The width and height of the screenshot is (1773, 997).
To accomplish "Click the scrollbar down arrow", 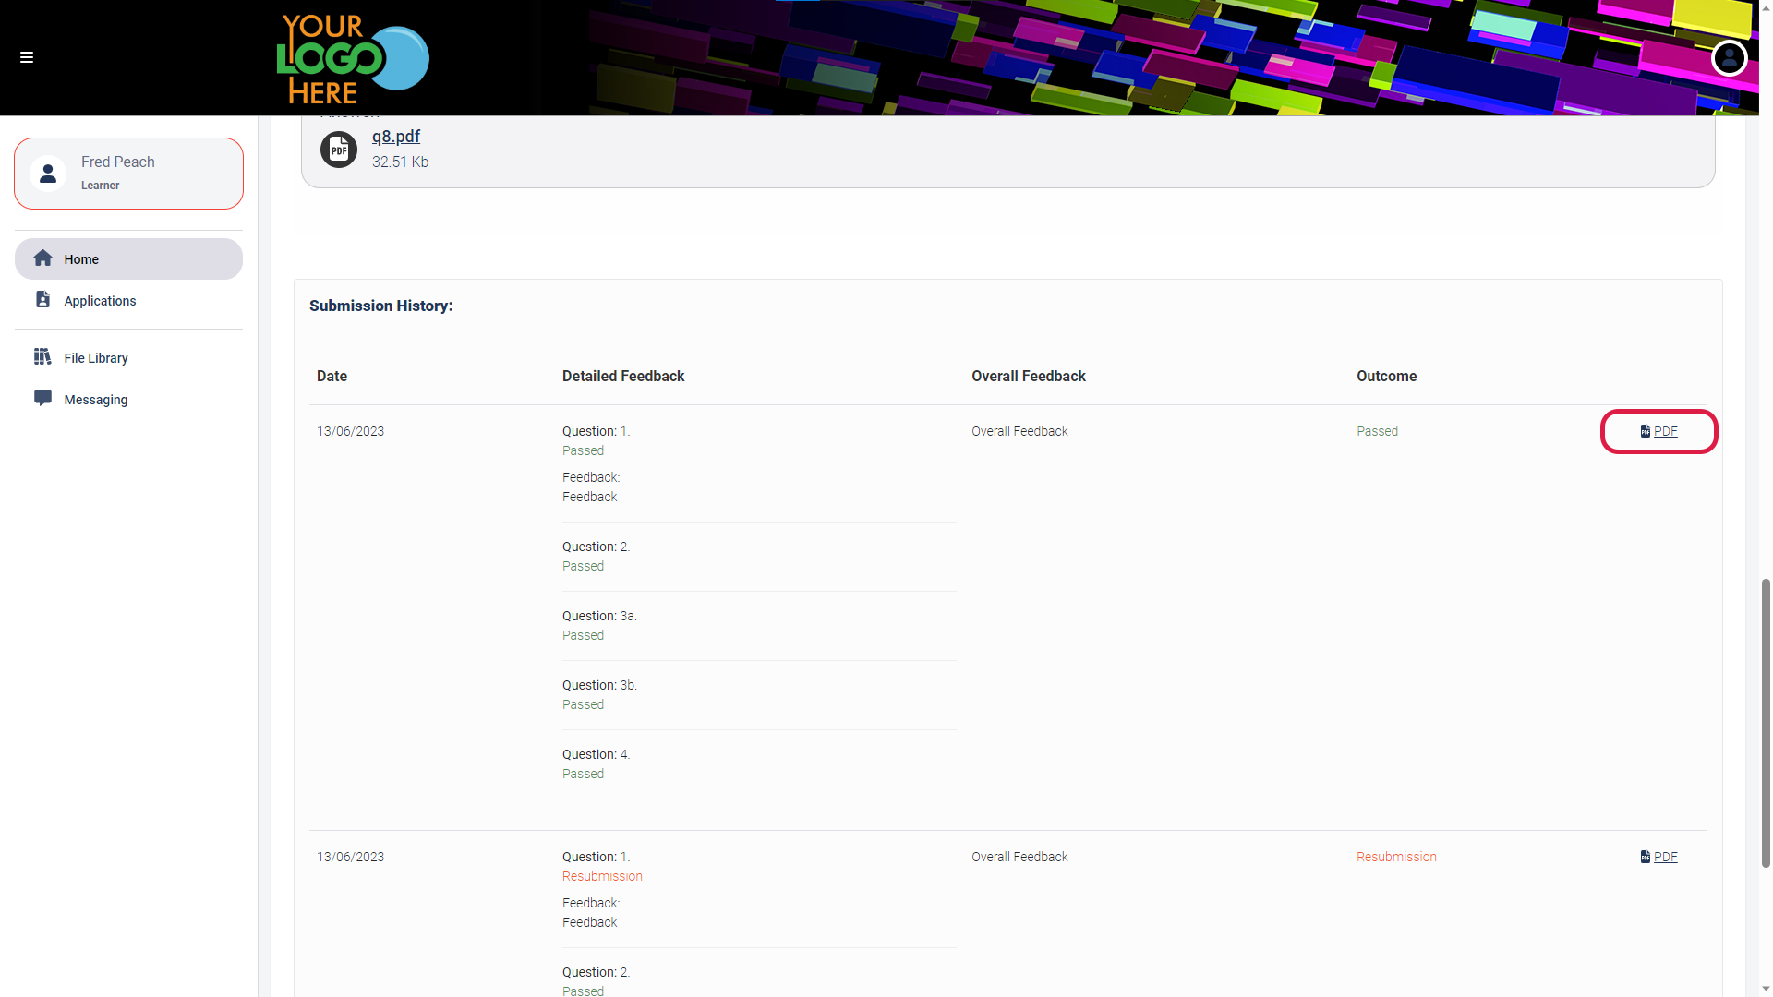I will pos(1766,989).
